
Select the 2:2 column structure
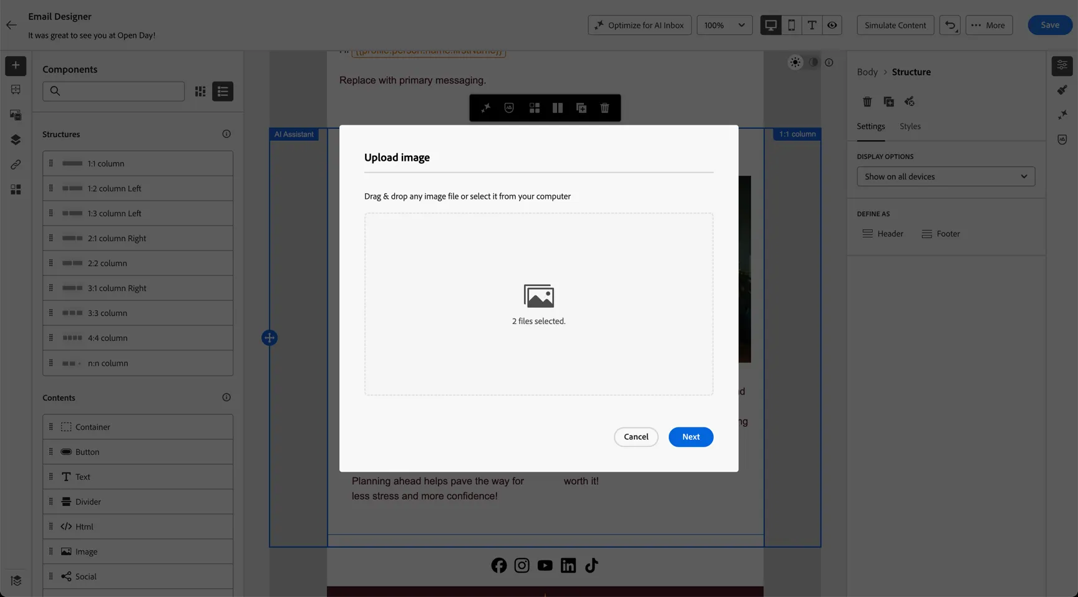138,263
